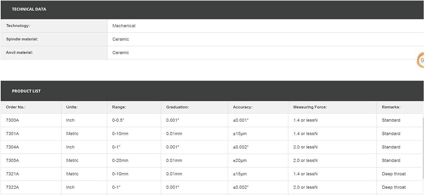Click Standard remark in the 7305A row
Image resolution: width=425 pixels, height=195 pixels.
391,160
